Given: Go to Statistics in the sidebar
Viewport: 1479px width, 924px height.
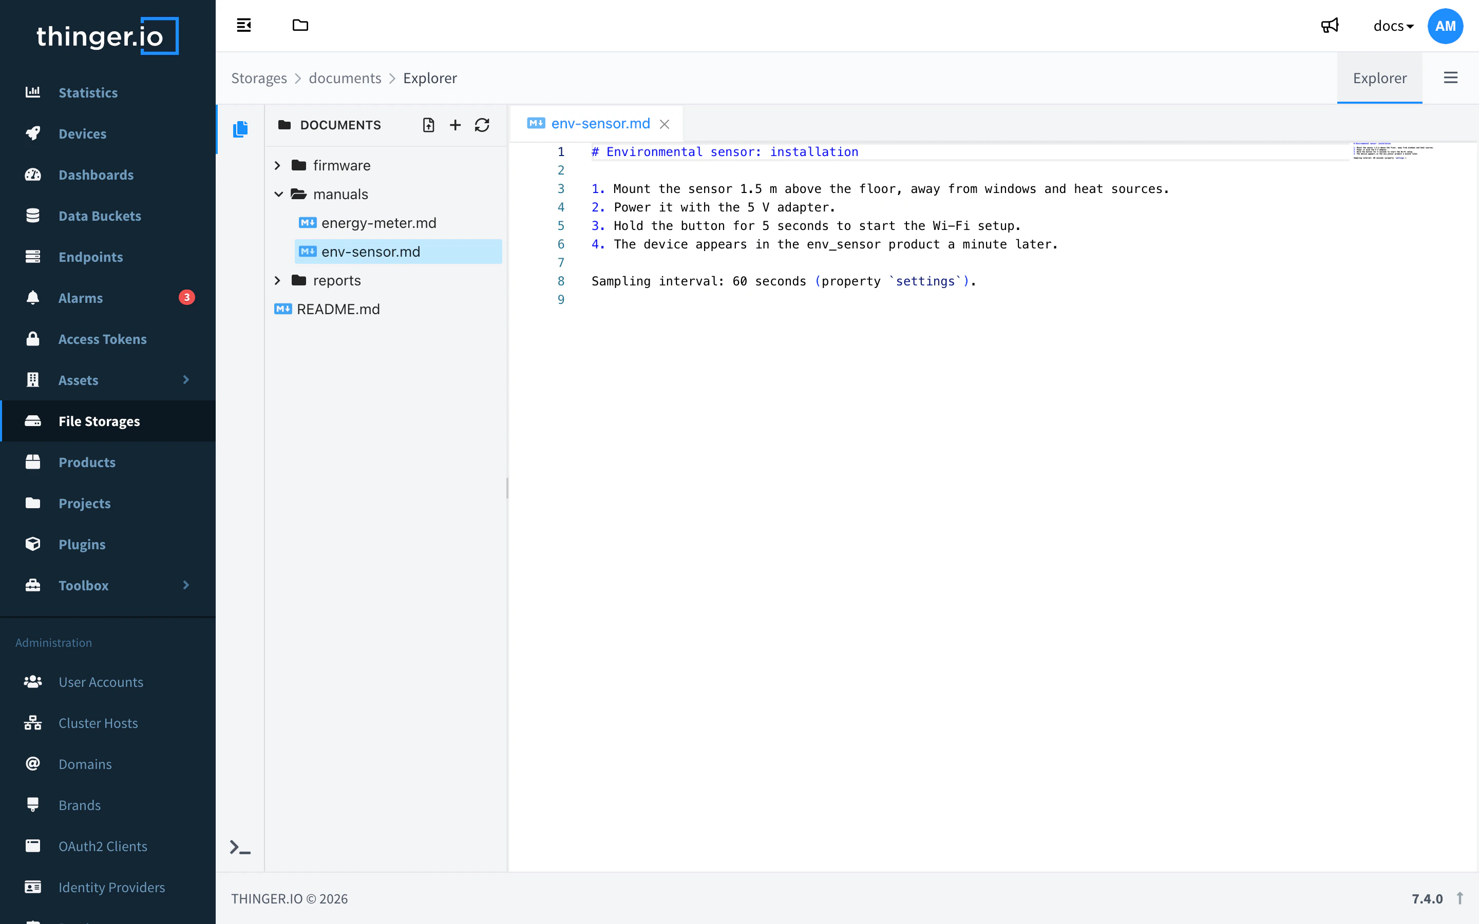Looking at the screenshot, I should click(x=107, y=92).
